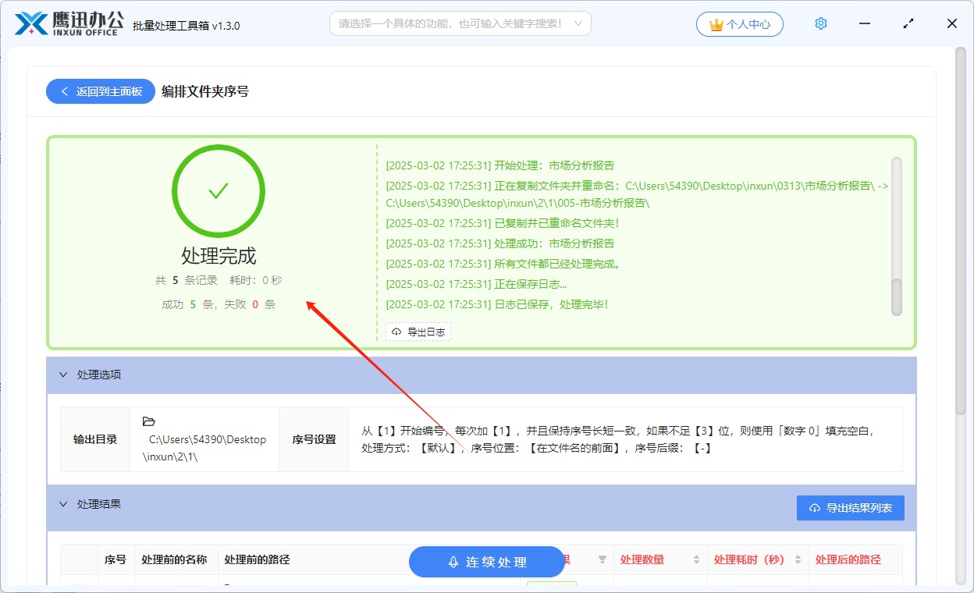This screenshot has width=974, height=593.
Task: Click the cloud icon on 导出结果列表
Action: click(x=815, y=508)
